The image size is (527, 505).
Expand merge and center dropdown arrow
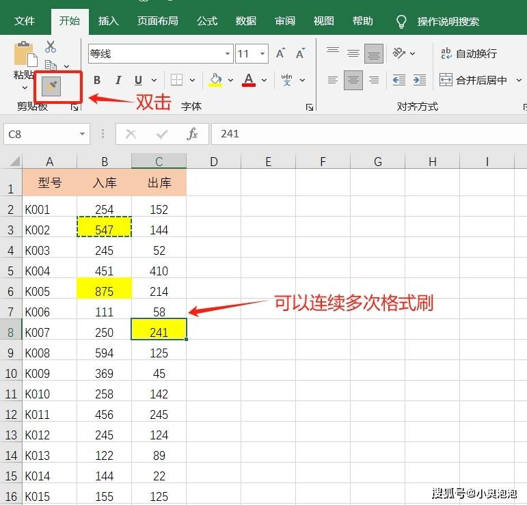pyautogui.click(x=519, y=80)
